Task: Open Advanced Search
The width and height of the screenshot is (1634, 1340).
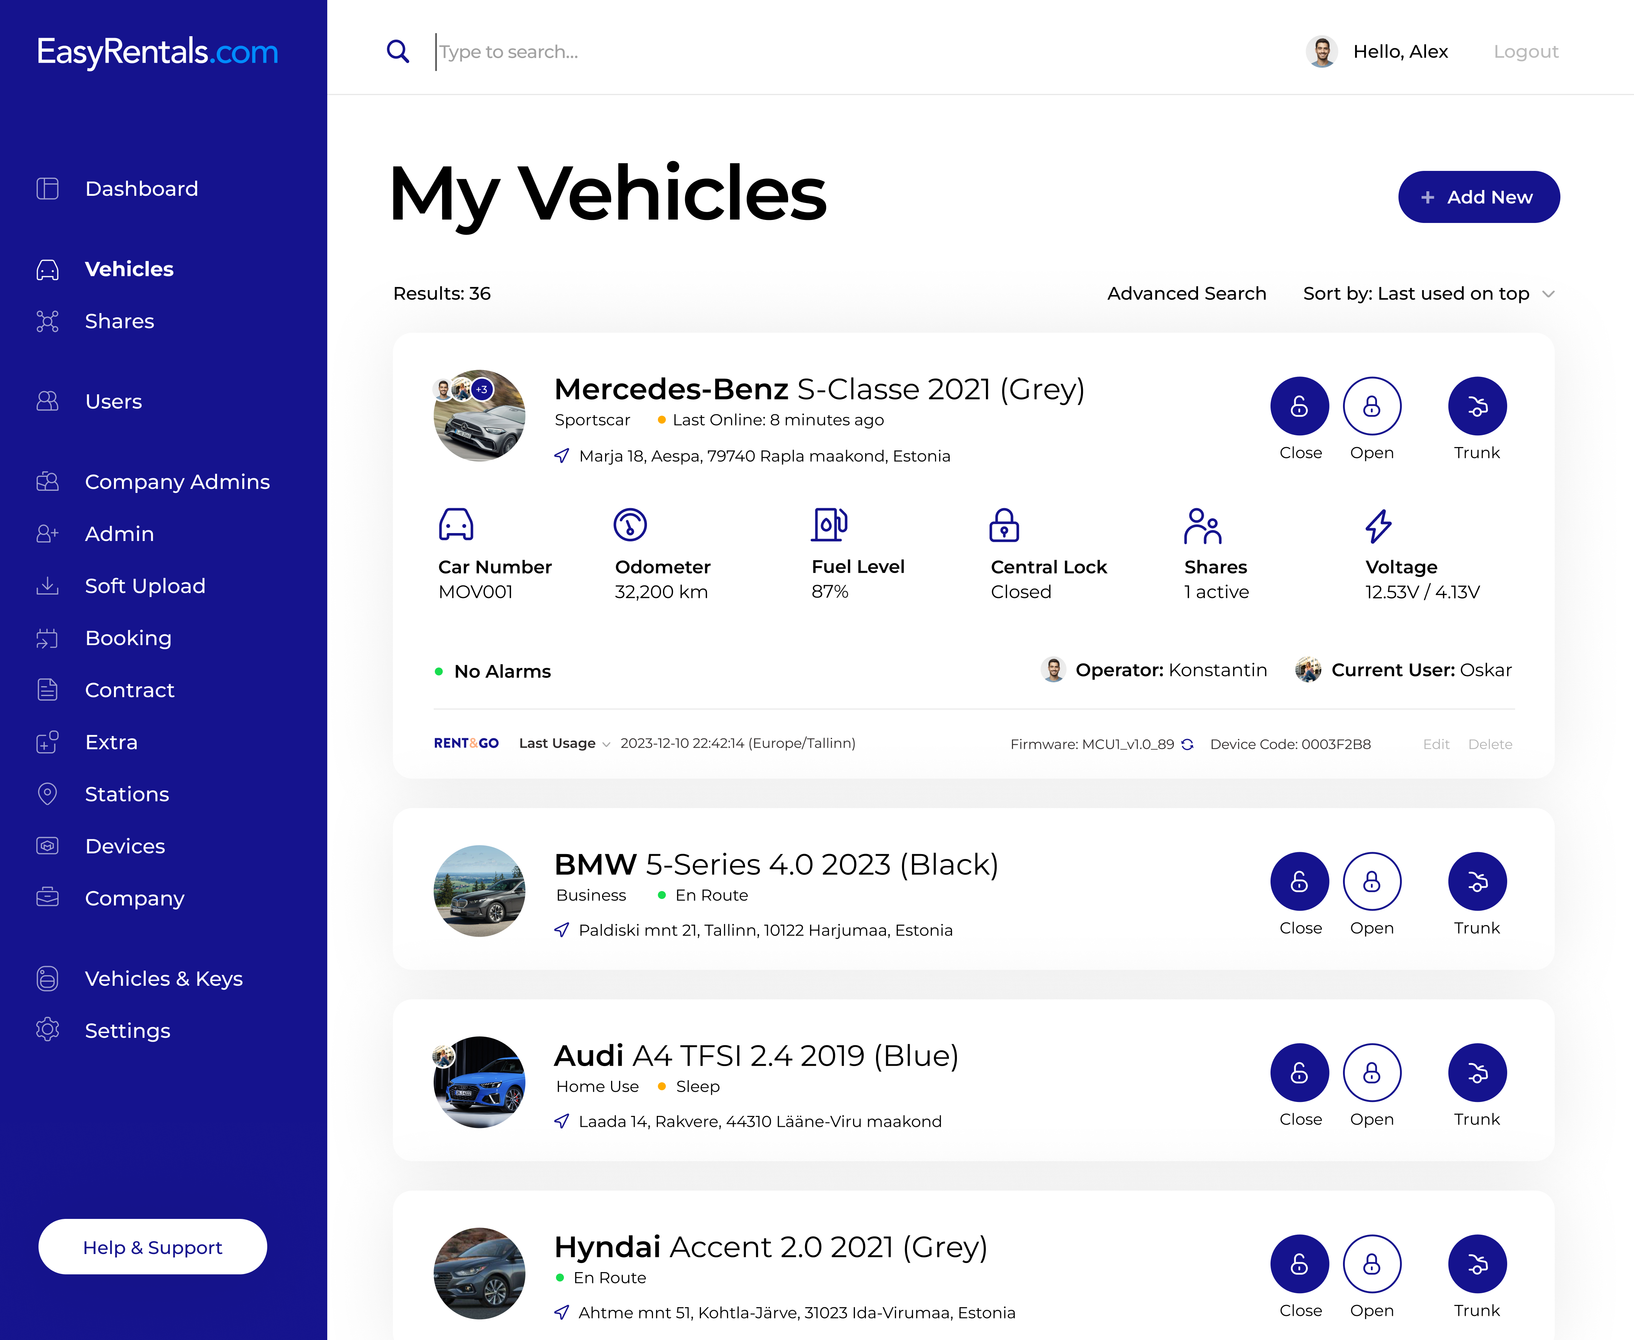Action: 1186,294
